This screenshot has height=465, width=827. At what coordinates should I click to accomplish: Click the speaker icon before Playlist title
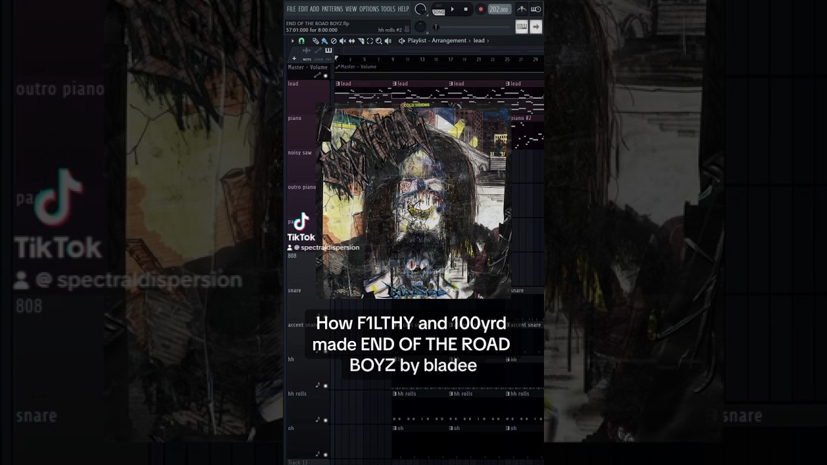tap(402, 41)
